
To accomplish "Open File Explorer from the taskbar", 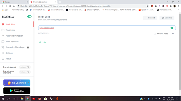I will tap(22, 99).
